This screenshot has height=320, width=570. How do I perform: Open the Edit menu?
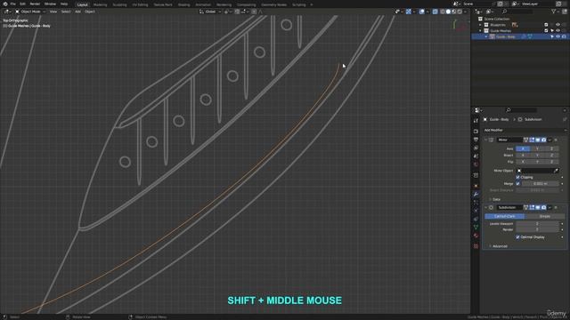22,4
